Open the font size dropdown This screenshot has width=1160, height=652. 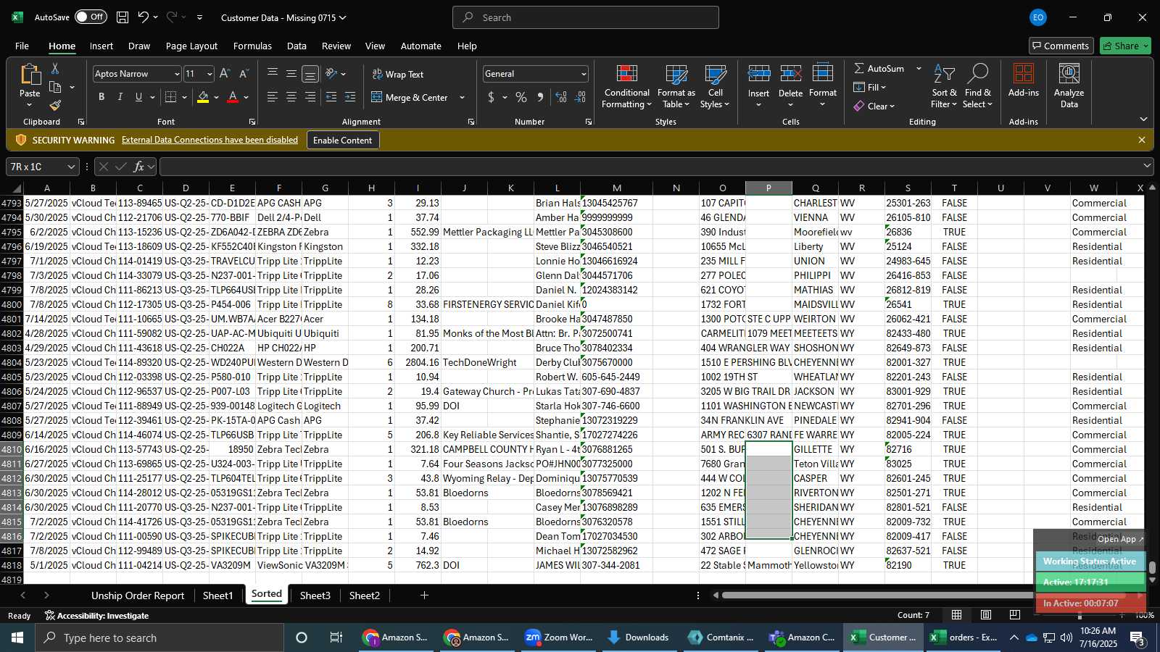210,74
